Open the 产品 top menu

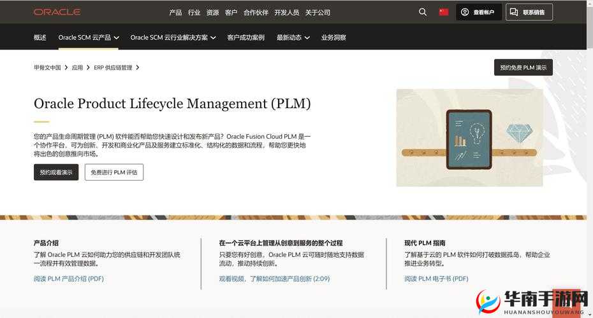pyautogui.click(x=175, y=13)
